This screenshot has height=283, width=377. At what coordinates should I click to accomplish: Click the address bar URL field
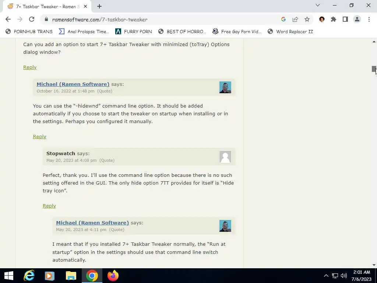(x=159, y=20)
